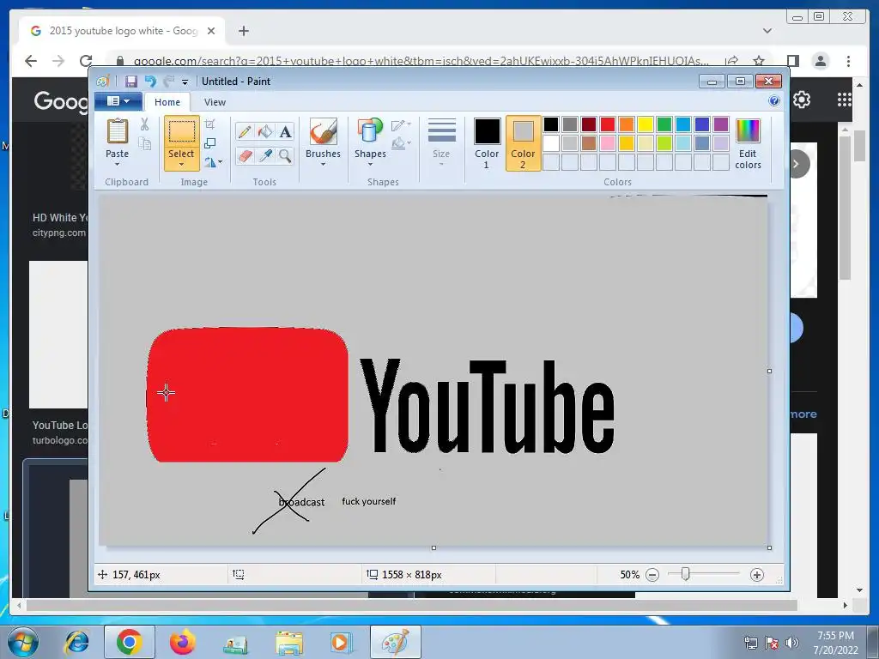879x659 pixels.
Task: Reload the page in Chrome
Action: (86, 61)
